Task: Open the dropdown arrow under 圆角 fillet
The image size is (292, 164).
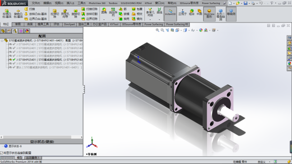Action: (104, 19)
